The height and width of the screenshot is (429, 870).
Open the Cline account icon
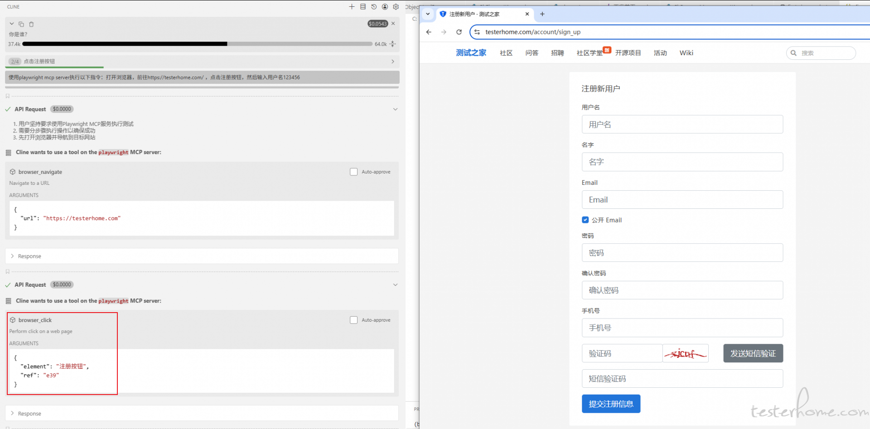pyautogui.click(x=385, y=7)
